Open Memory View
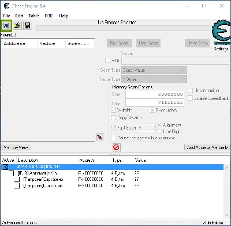 16,147
